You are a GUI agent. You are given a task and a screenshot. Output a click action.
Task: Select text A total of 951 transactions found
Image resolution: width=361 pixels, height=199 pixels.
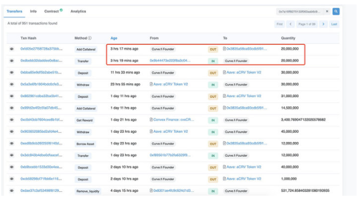coord(32,23)
